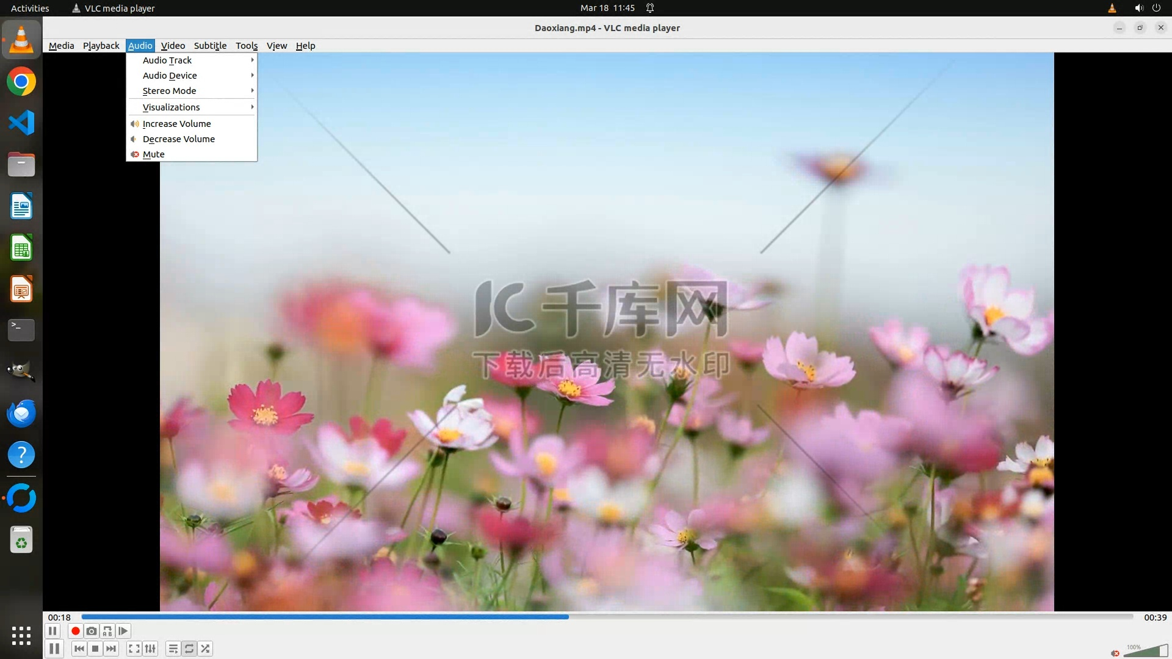Image resolution: width=1172 pixels, height=659 pixels.
Task: Click the A-B loop button
Action: click(x=107, y=631)
